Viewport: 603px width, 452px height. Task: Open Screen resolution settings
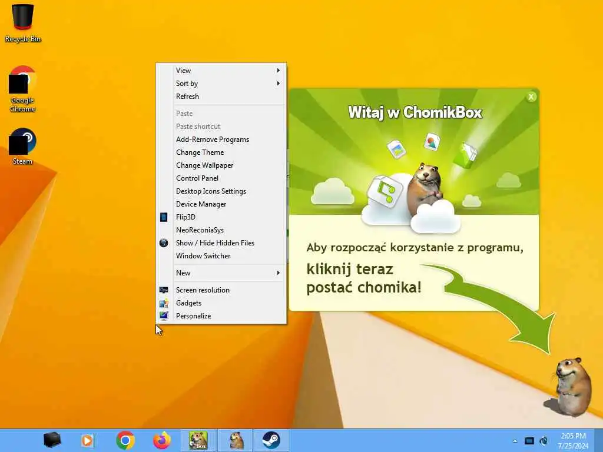click(229, 290)
